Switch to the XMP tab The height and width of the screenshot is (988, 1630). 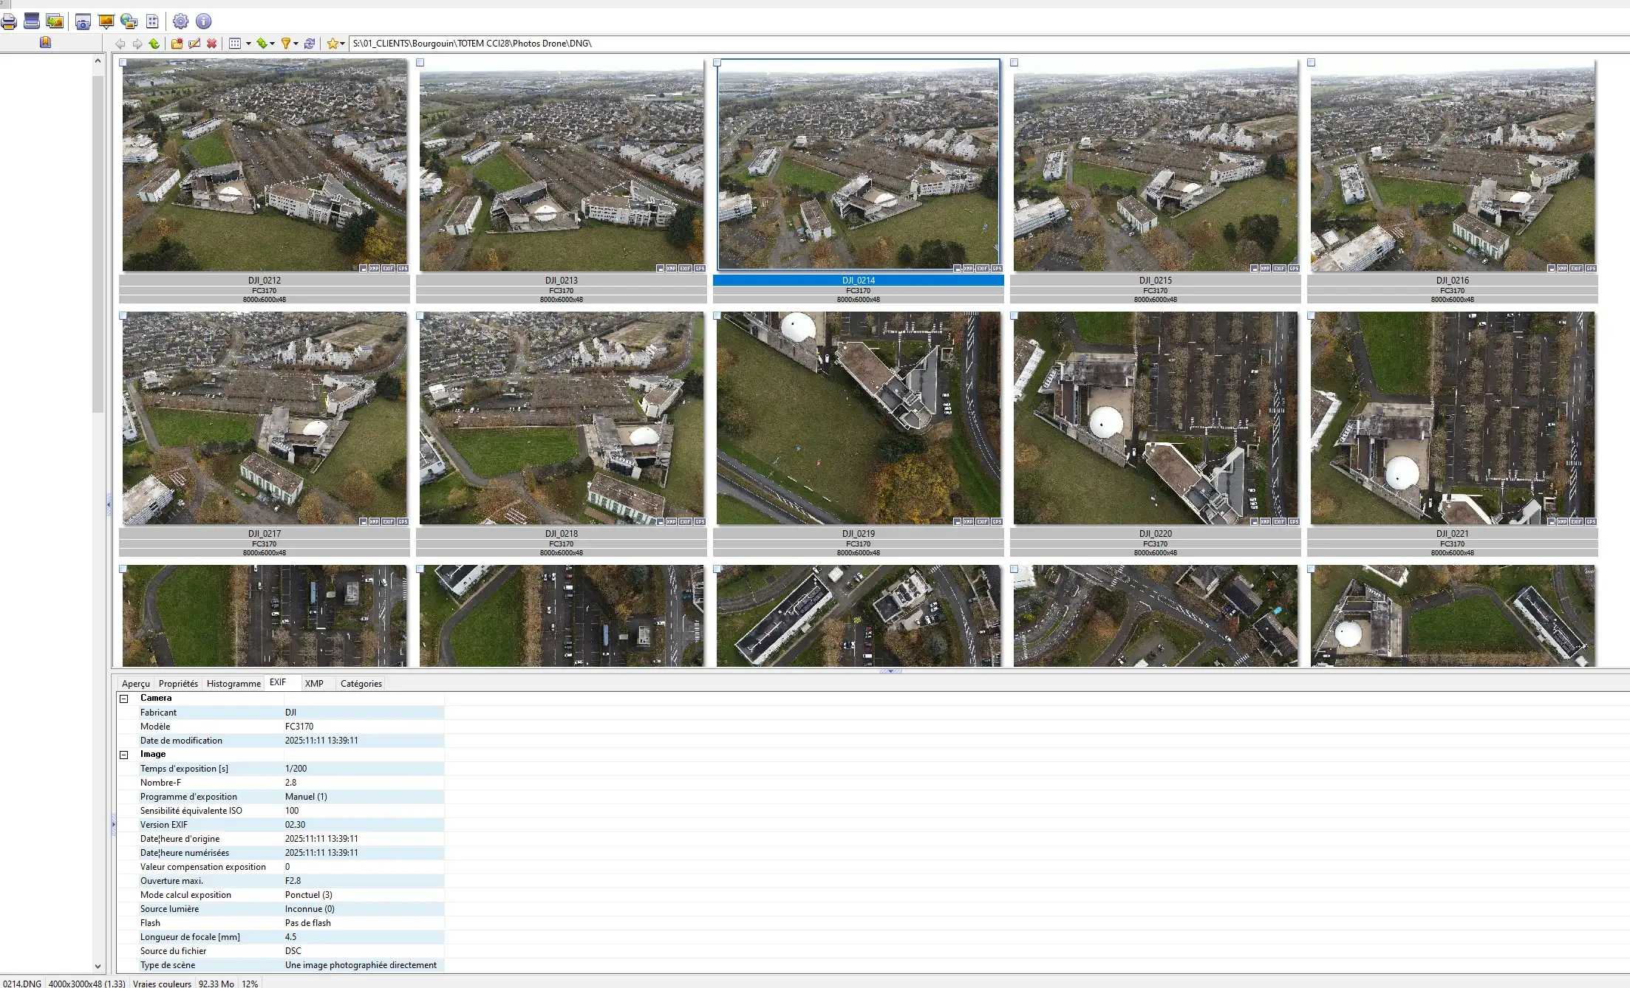coord(314,684)
